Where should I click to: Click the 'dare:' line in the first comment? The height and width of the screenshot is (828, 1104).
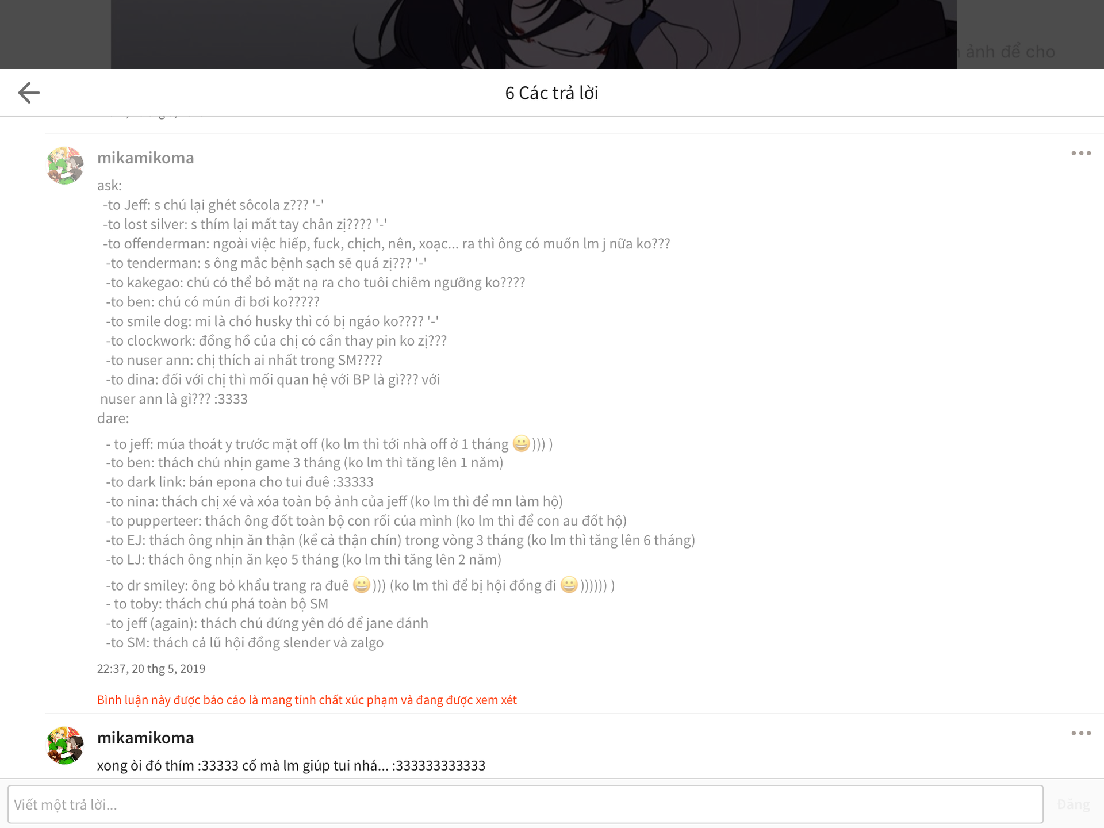[x=113, y=418]
